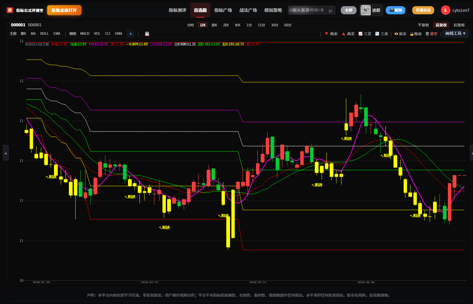Viewport: 473px width, 304px height.
Task: Click the floppy disk save icon
Action: [147, 34]
